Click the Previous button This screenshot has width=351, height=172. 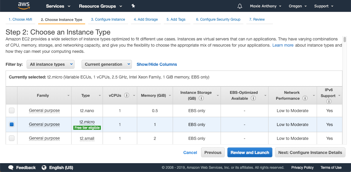(213, 153)
